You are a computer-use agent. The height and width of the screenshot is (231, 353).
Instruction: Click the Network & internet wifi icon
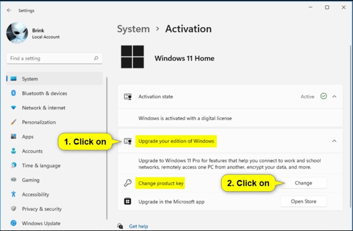[x=13, y=108]
